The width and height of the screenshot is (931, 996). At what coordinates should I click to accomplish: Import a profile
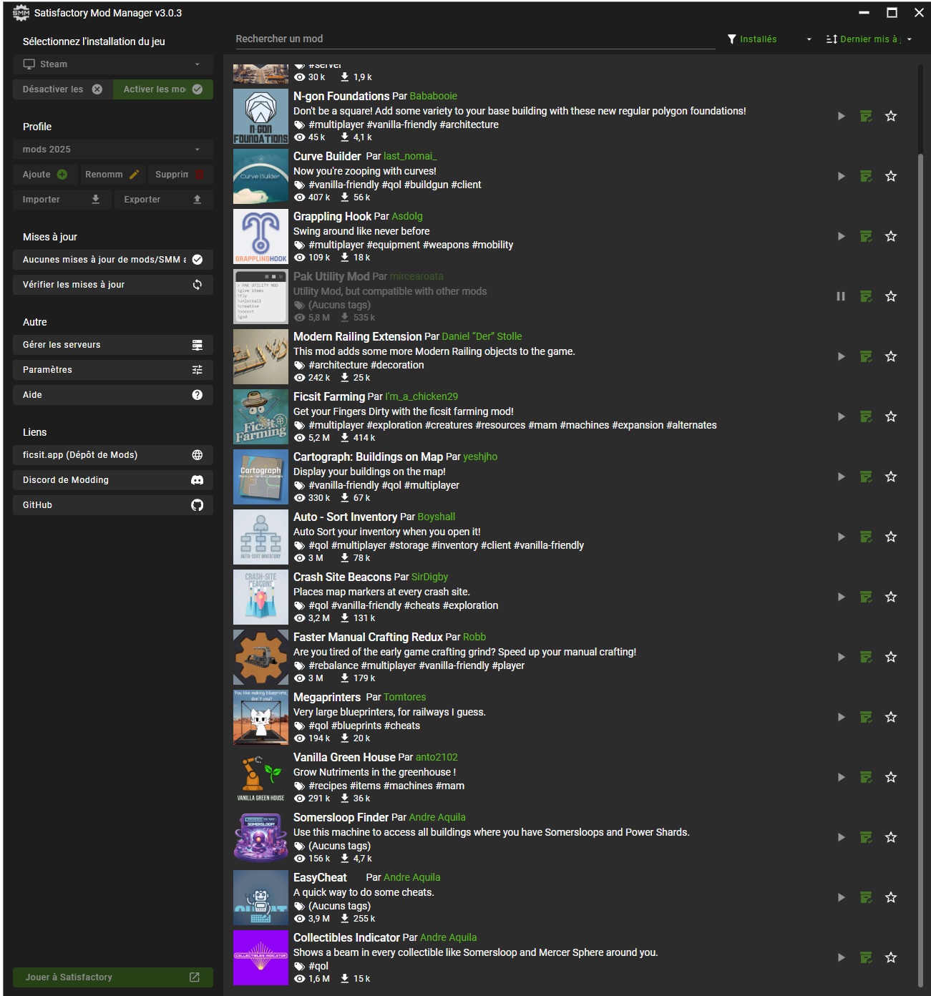coord(62,200)
